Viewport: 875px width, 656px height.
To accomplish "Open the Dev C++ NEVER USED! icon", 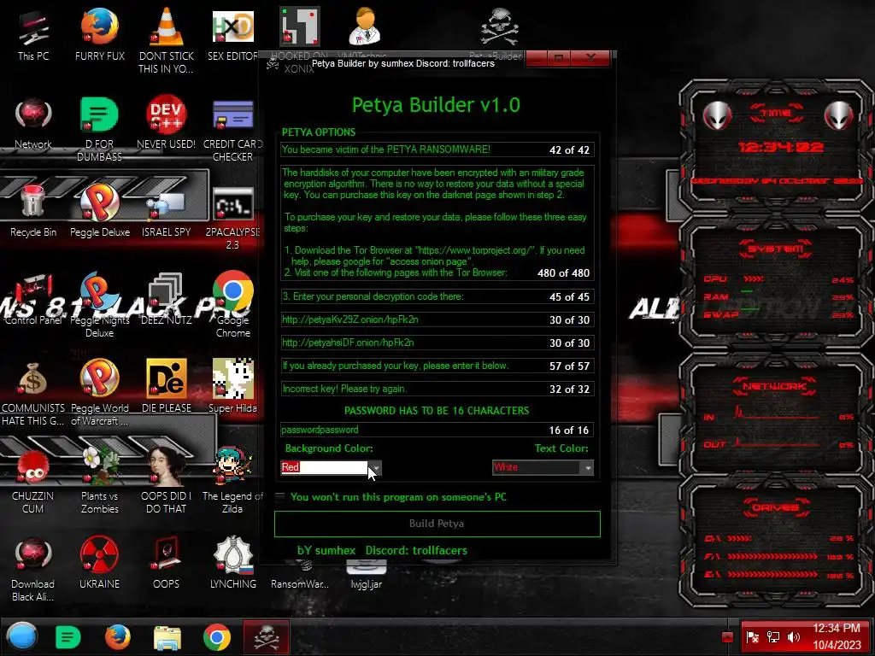I will click(166, 124).
